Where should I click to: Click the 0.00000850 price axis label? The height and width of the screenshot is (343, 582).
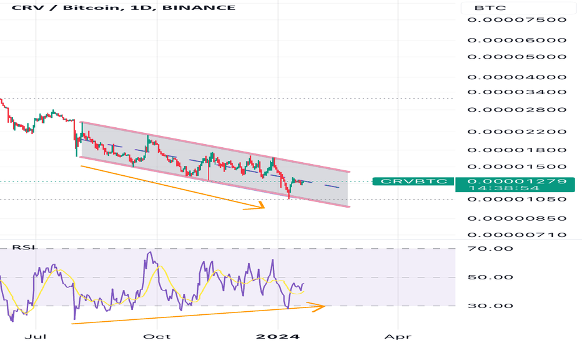point(517,218)
